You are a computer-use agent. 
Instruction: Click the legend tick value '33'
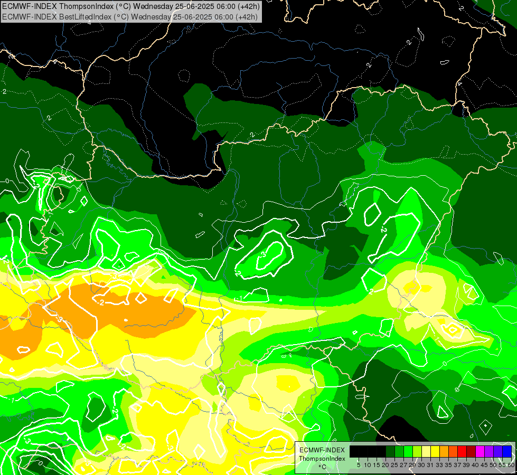point(439,465)
